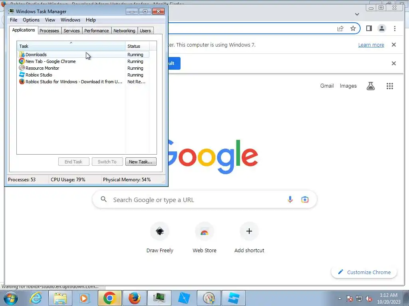Image resolution: width=409 pixels, height=306 pixels.
Task: Open the Help menu in Task Manager
Action: click(x=91, y=20)
